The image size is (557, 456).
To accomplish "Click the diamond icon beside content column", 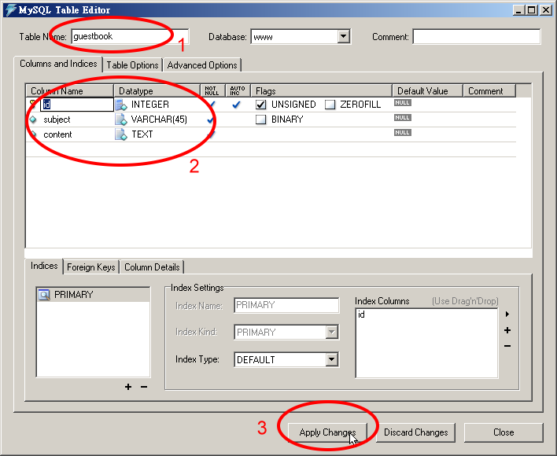I will pyautogui.click(x=33, y=134).
